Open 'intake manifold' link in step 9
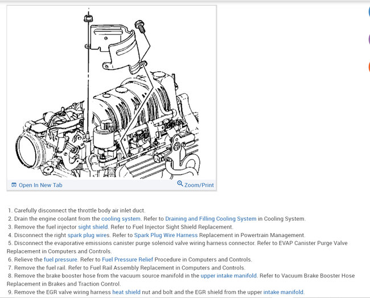The width and height of the screenshot is (370, 298). [283, 292]
